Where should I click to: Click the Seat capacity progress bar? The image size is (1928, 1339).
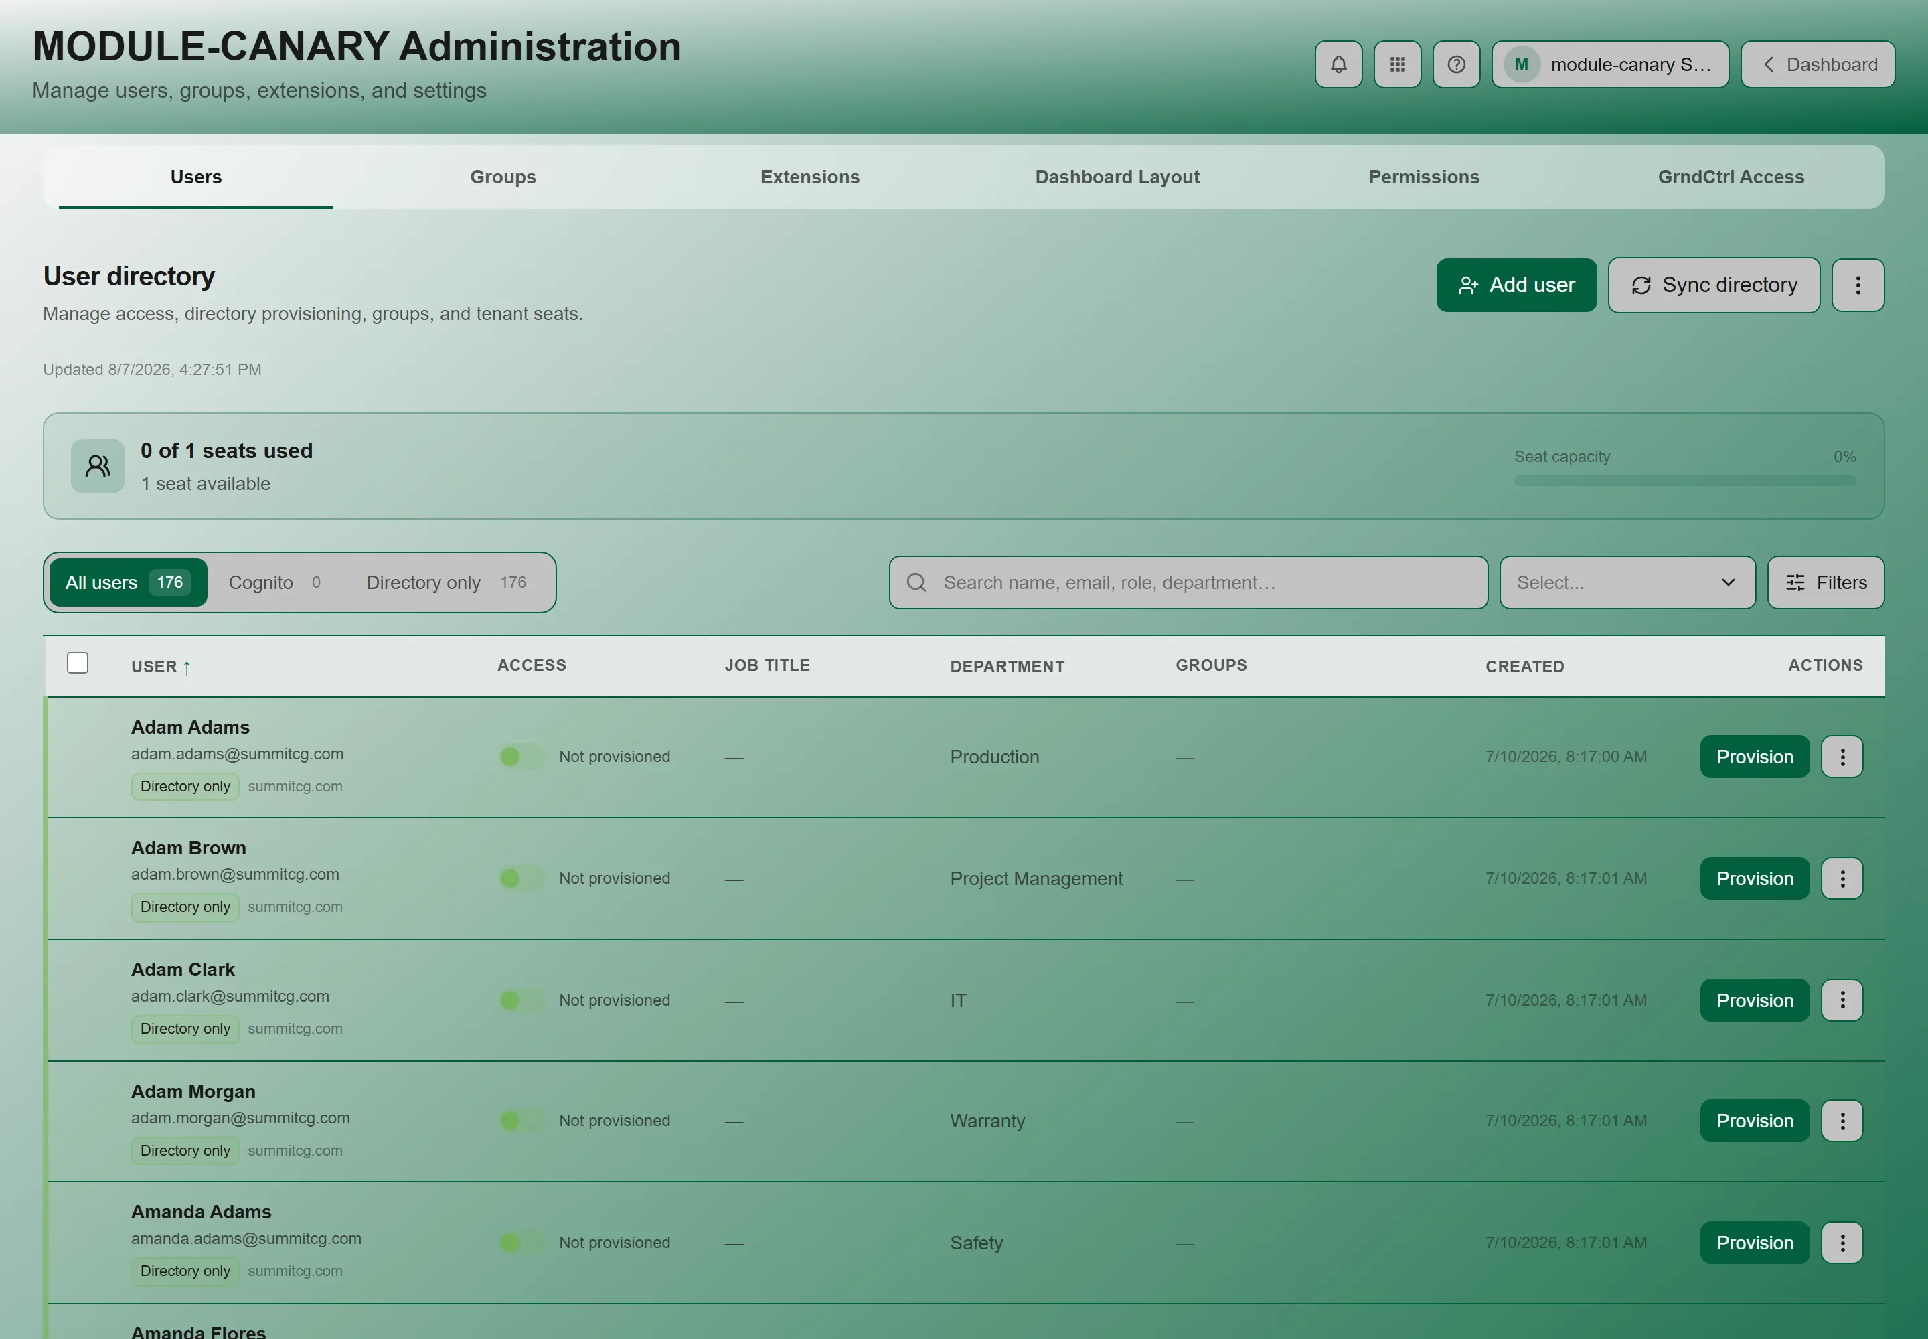(x=1685, y=481)
